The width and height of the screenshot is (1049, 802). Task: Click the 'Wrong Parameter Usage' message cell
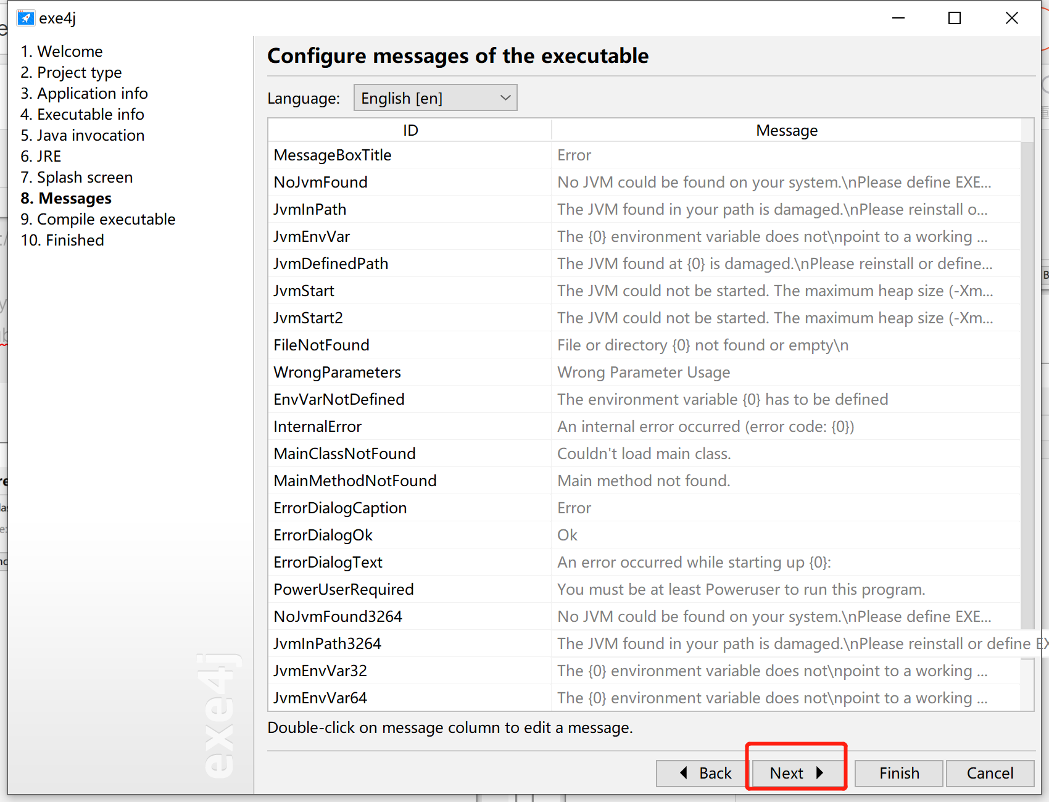[787, 372]
